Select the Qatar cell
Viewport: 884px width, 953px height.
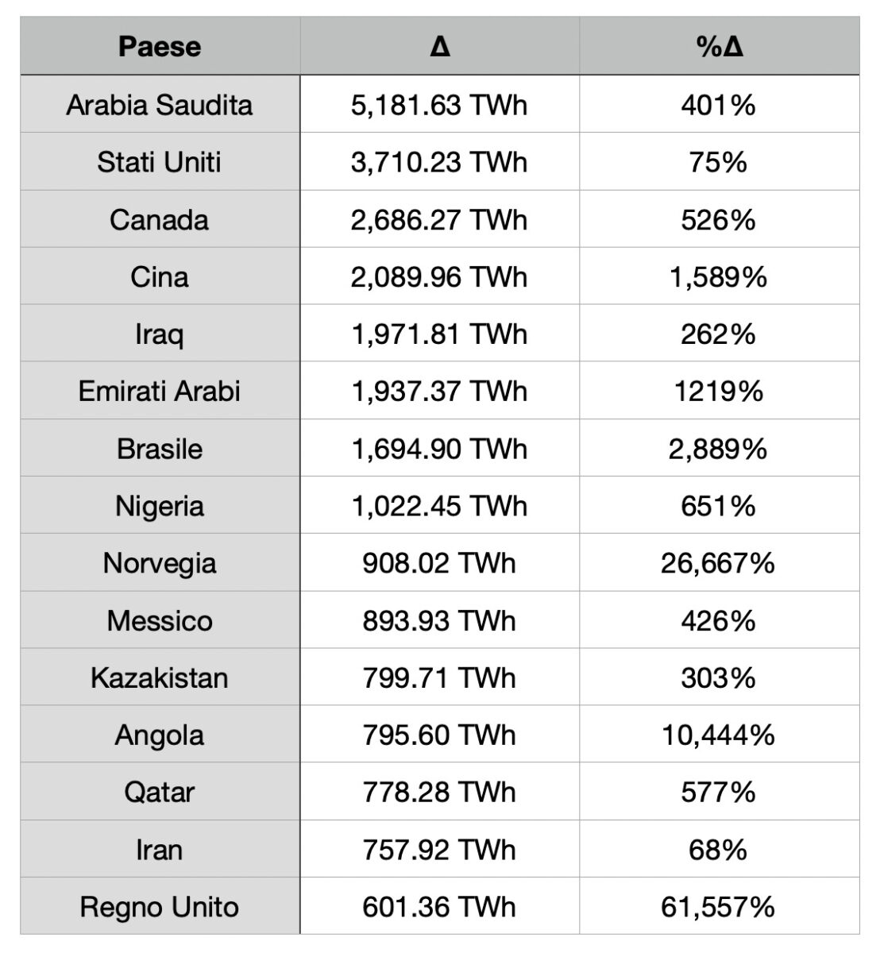point(160,791)
